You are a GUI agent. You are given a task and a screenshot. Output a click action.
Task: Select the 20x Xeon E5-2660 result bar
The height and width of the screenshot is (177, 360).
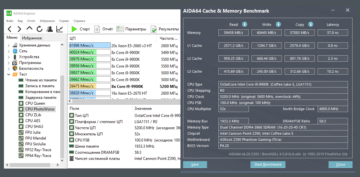(x=90, y=46)
